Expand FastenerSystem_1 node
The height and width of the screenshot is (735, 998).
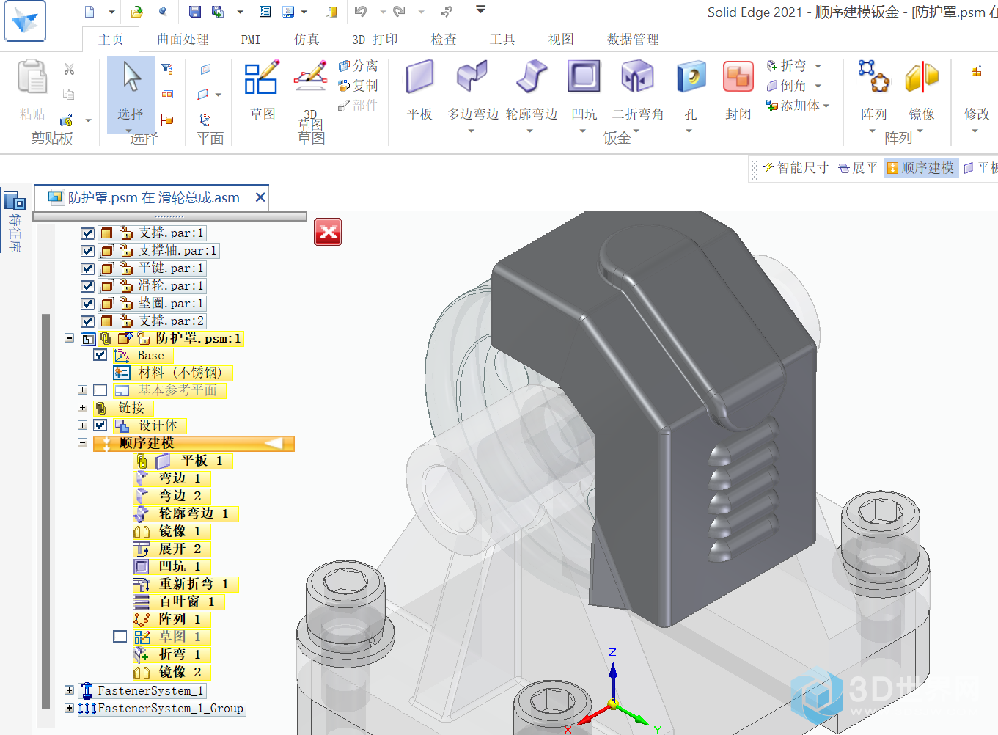click(x=69, y=690)
